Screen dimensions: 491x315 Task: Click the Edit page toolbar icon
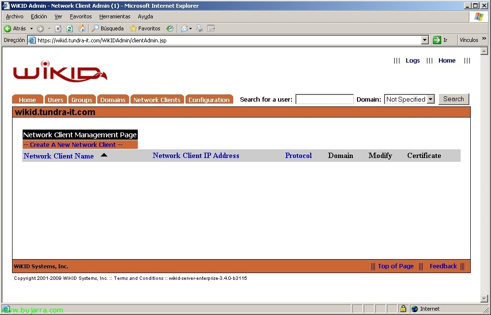point(211,28)
